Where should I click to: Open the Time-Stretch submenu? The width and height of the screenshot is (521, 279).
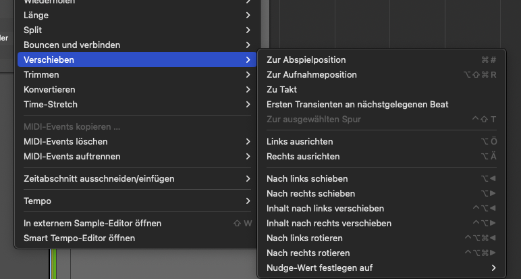(137, 105)
